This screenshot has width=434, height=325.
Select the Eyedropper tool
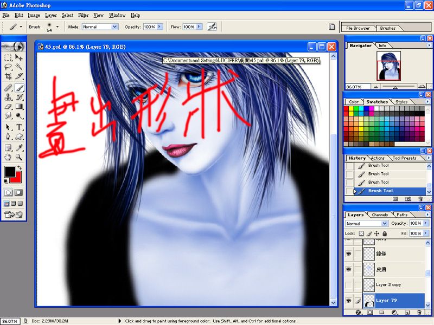pyautogui.click(x=19, y=148)
